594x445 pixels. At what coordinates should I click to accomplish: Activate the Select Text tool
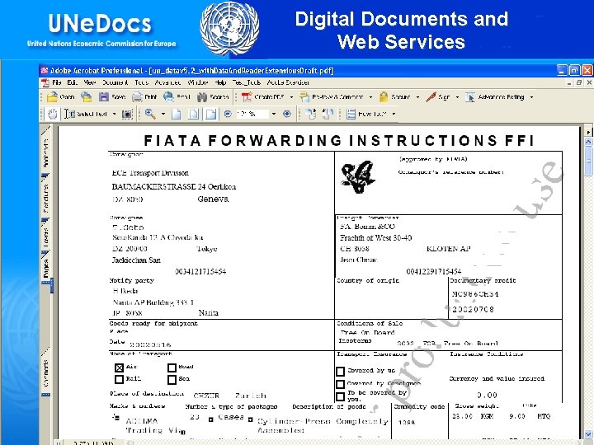click(x=86, y=114)
